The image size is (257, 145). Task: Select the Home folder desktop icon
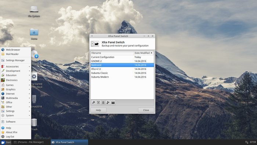click(x=34, y=34)
